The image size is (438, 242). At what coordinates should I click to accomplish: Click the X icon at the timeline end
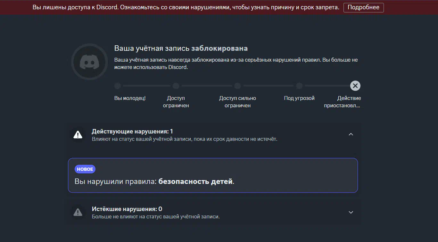coord(355,86)
